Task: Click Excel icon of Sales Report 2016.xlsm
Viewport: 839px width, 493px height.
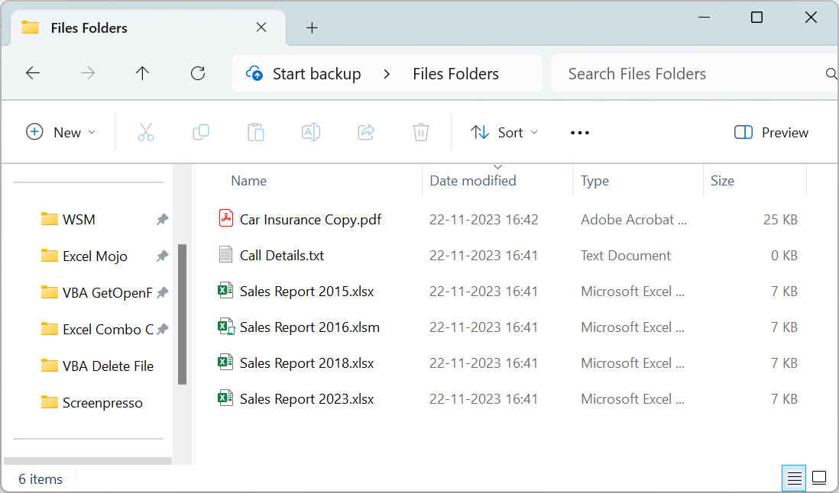Action: (x=226, y=327)
